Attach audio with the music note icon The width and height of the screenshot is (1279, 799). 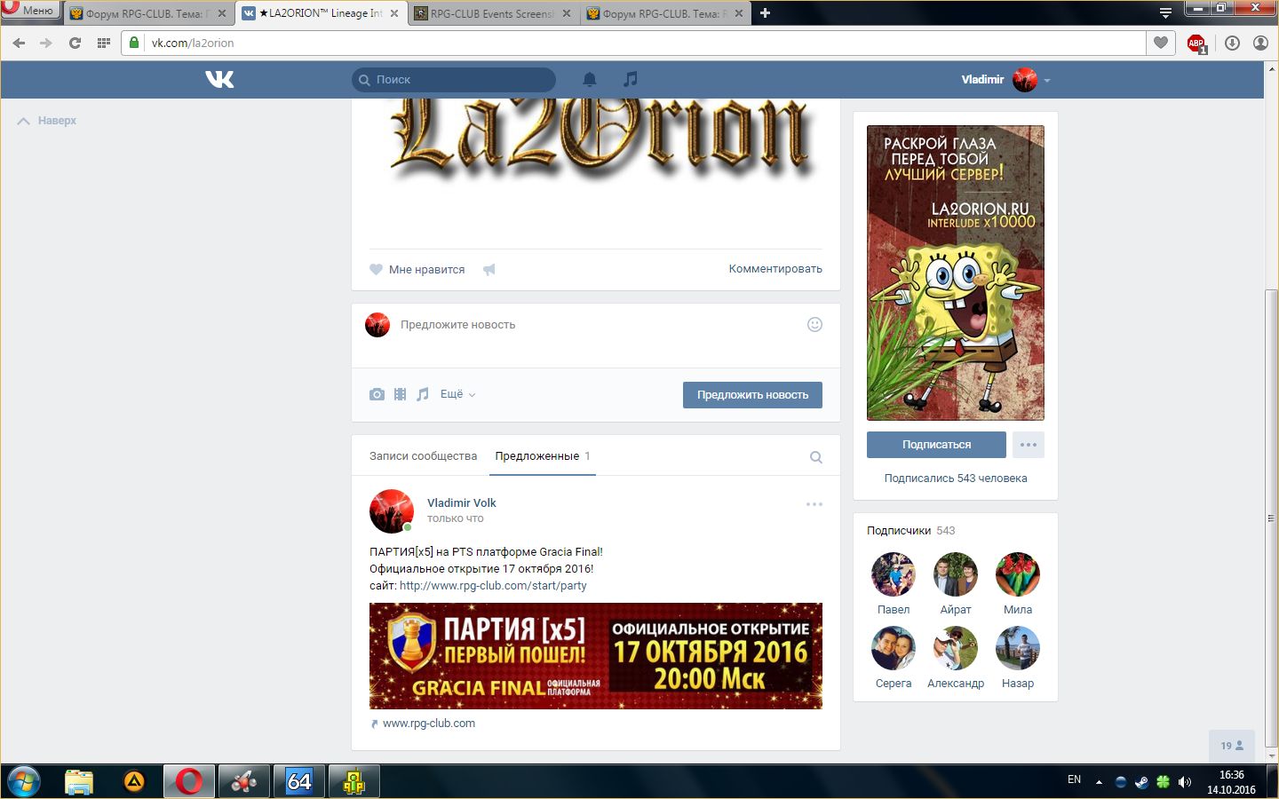(x=423, y=394)
